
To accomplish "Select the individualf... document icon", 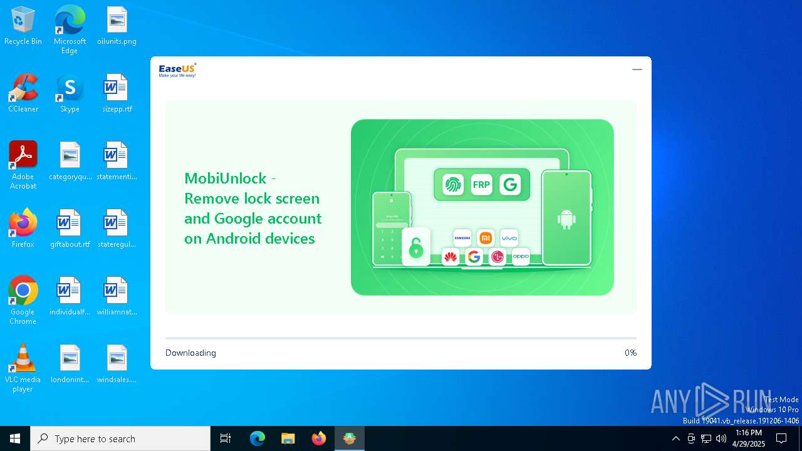I will tap(70, 296).
